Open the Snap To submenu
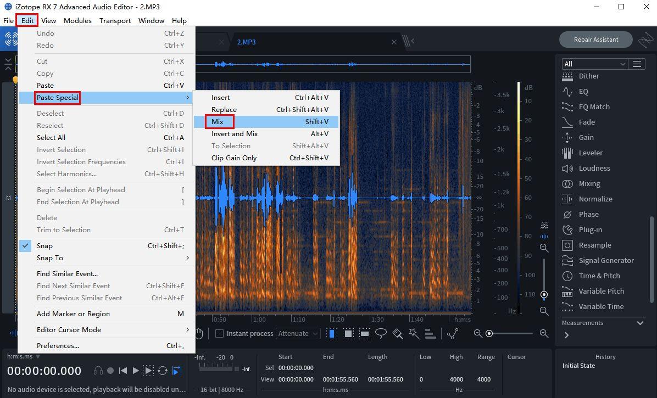 tap(107, 258)
